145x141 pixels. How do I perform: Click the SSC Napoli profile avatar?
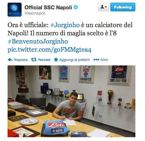(15, 10)
